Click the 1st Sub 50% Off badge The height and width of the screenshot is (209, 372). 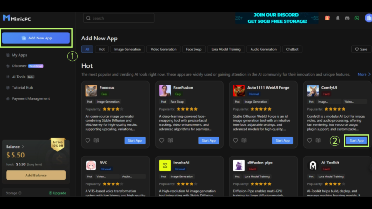click(x=58, y=144)
